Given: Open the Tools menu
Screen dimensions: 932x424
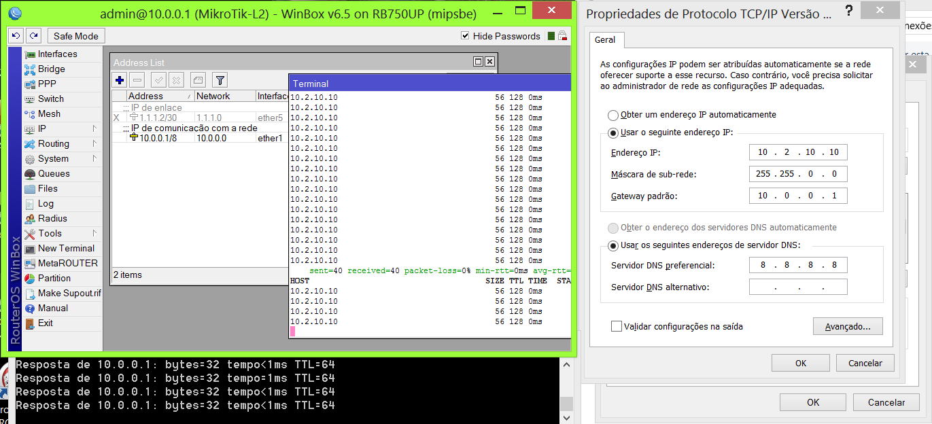Looking at the screenshot, I should [x=50, y=234].
